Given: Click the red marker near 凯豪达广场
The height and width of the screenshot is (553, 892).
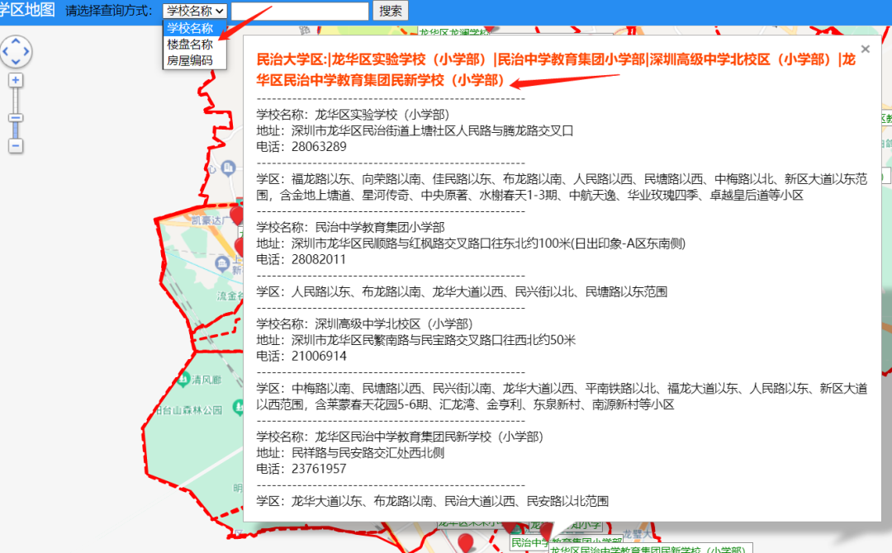Looking at the screenshot, I should pyautogui.click(x=237, y=216).
